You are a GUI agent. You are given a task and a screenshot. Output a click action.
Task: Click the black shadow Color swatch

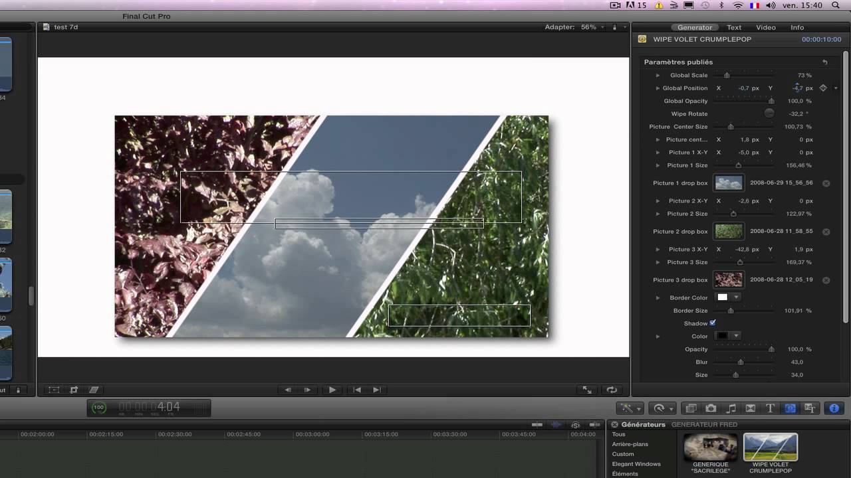click(x=723, y=336)
